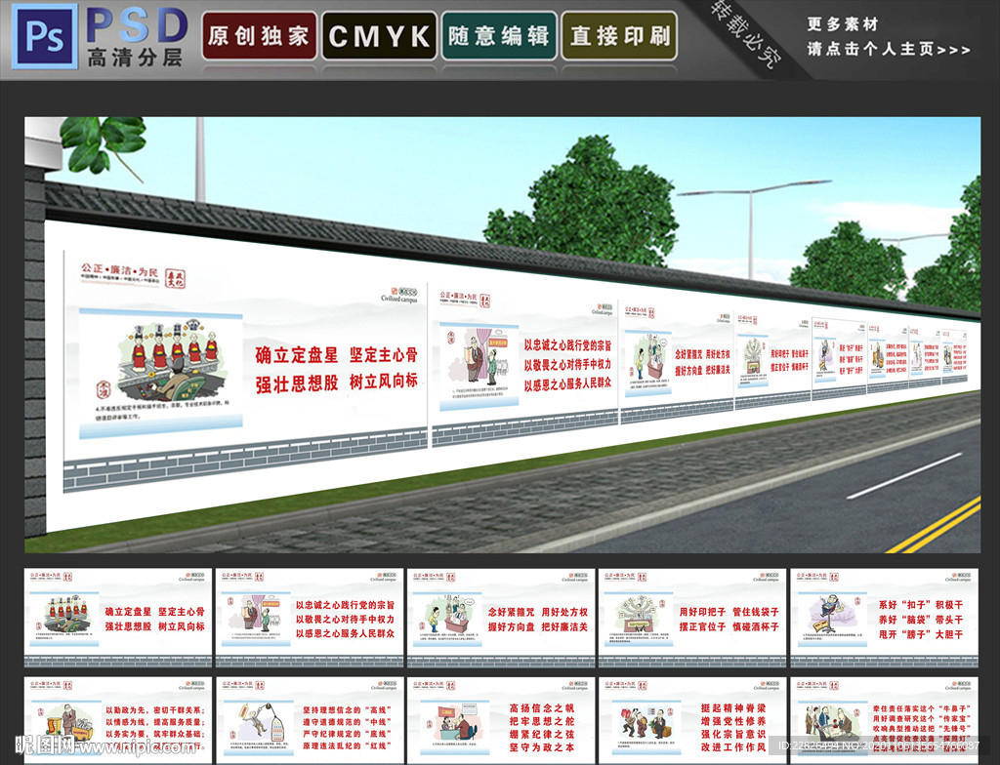Click the 更多素材 text
Viewport: 1000px width, 765px height.
pos(843,24)
